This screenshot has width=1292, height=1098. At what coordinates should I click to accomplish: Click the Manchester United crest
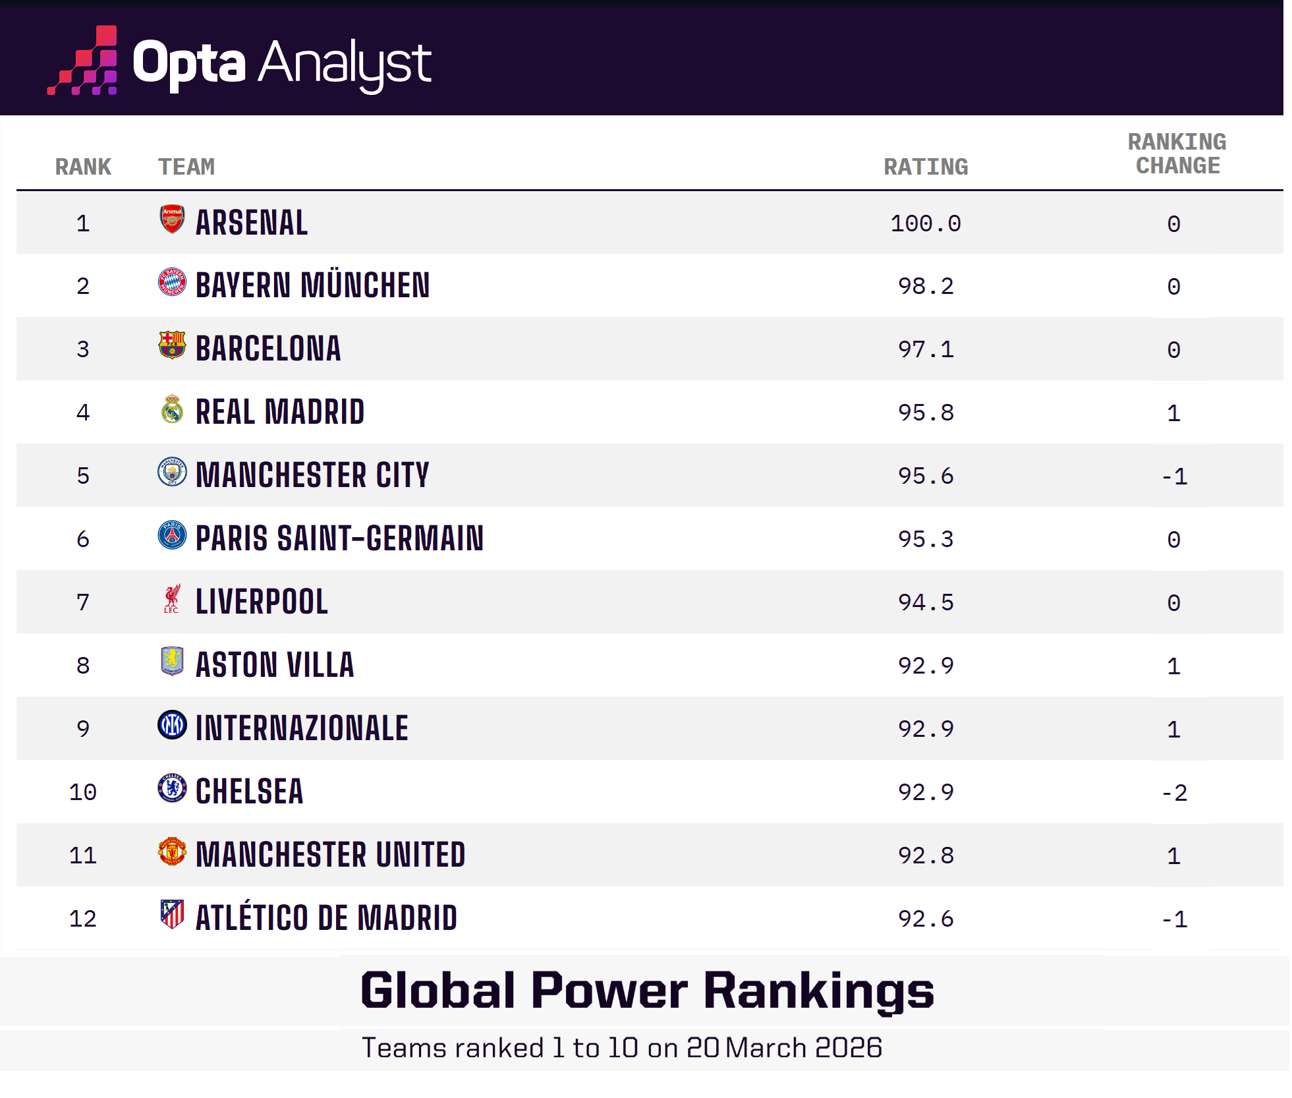click(172, 852)
